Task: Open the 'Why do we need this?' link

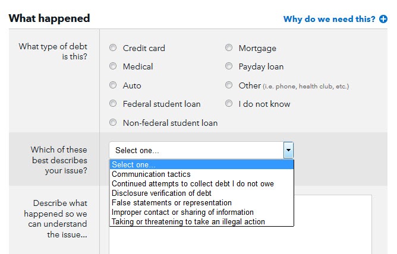Action: pyautogui.click(x=329, y=19)
